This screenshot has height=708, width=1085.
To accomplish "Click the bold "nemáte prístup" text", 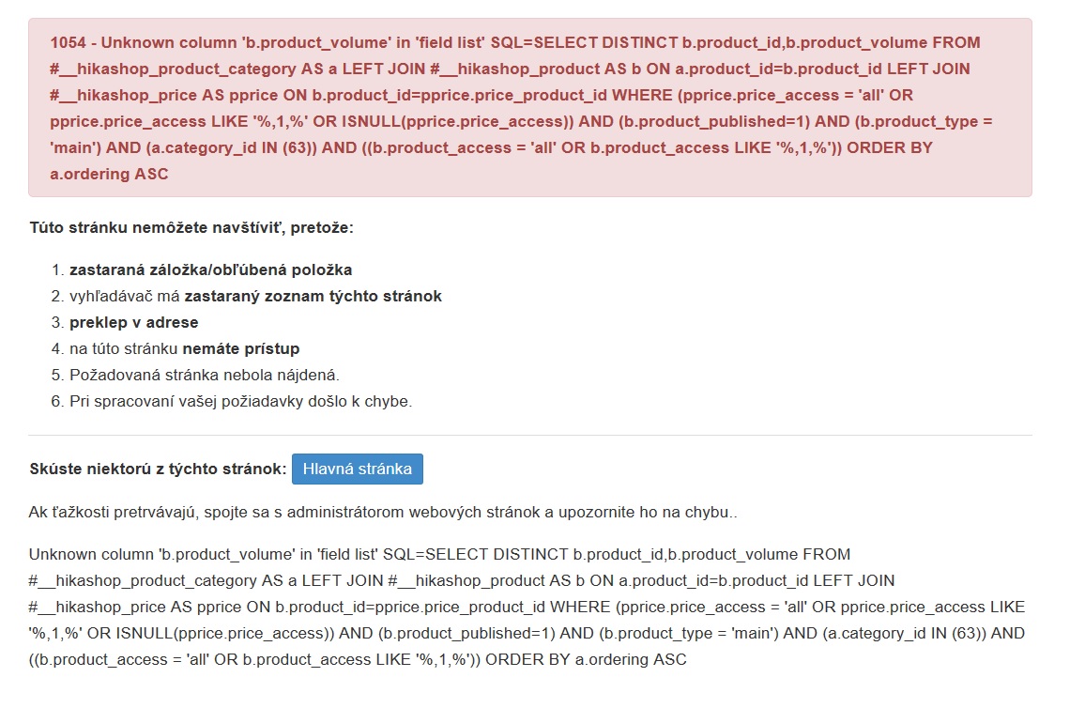I will tap(240, 349).
